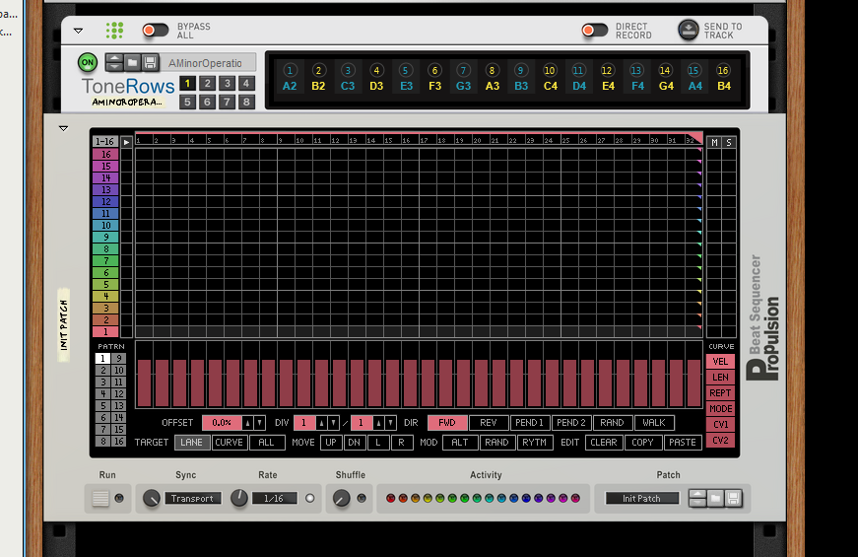Step Propulsion patch with up/down arrows

[x=697, y=499]
